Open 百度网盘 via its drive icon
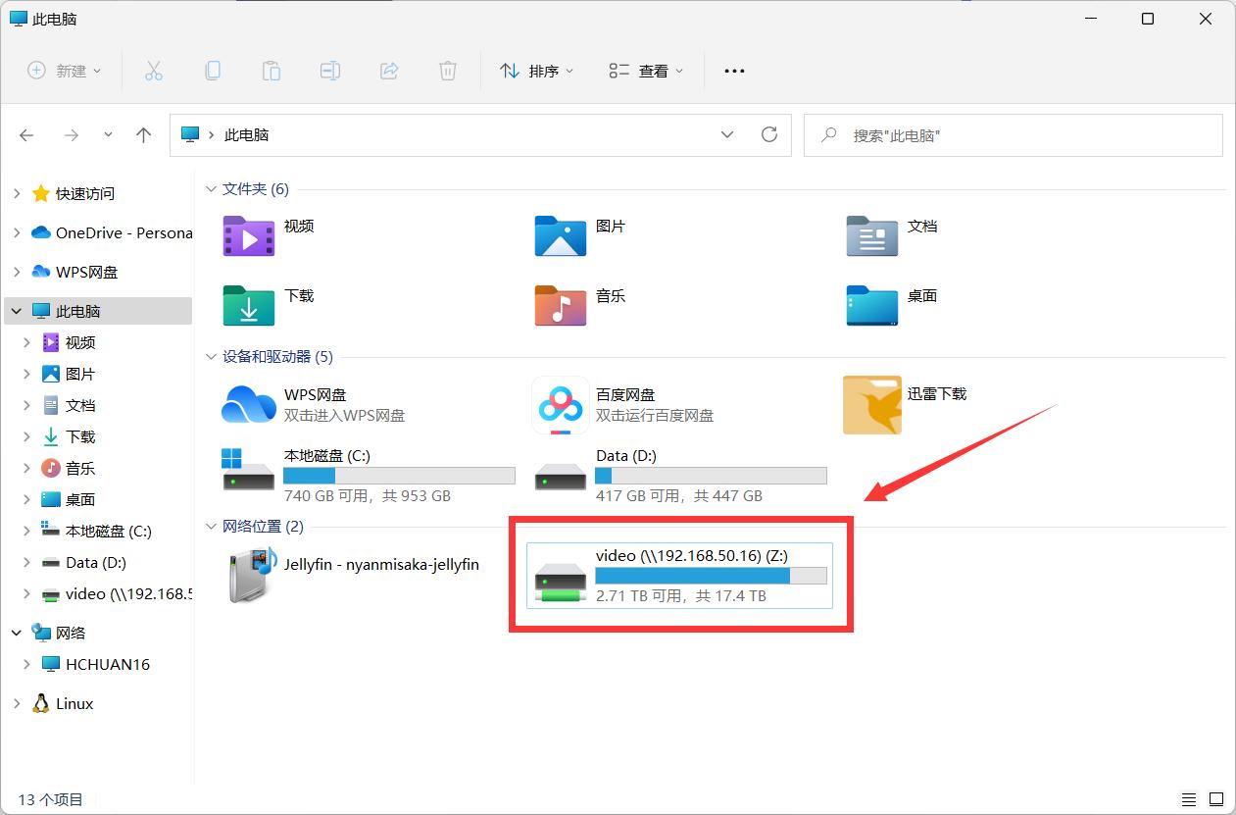 point(560,405)
